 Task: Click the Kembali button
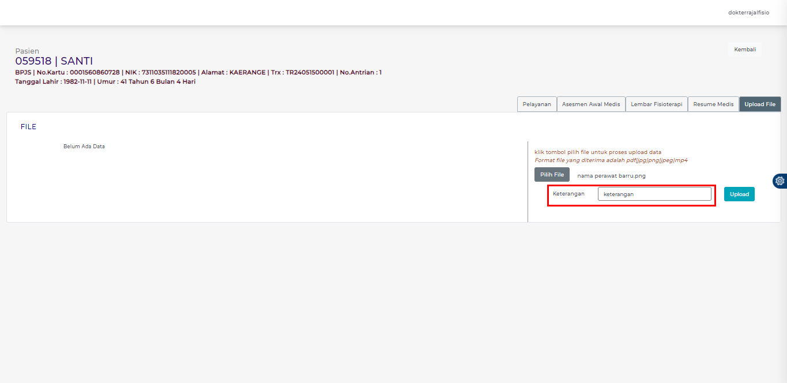(x=744, y=50)
